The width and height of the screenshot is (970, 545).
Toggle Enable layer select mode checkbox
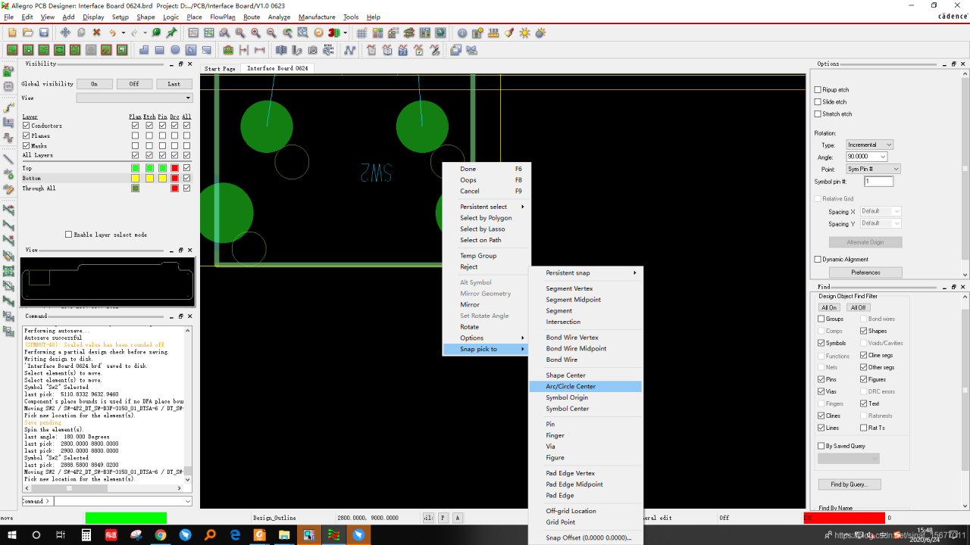pos(68,235)
